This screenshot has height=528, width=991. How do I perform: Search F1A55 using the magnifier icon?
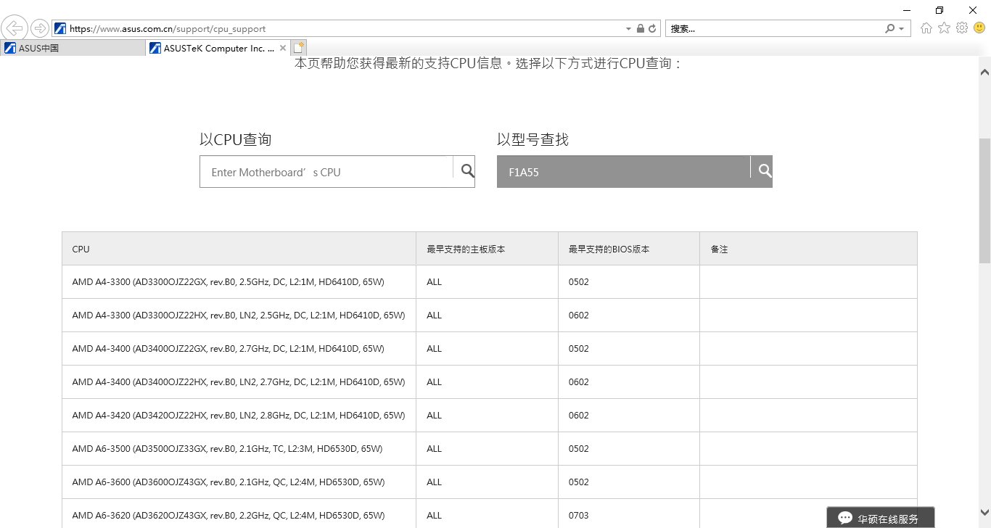[x=763, y=170]
